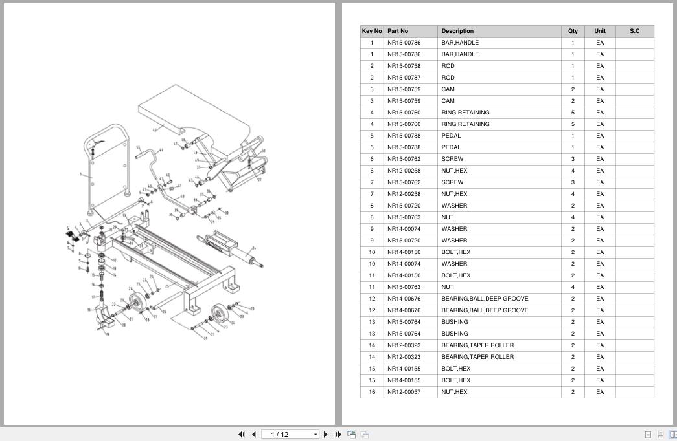Click NUT,HEX in the Key 16 row
677x441 pixels.
(x=454, y=392)
